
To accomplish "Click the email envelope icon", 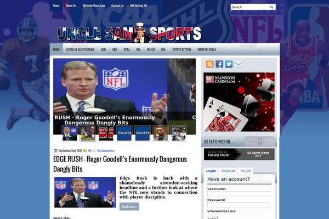I will 238,64.
